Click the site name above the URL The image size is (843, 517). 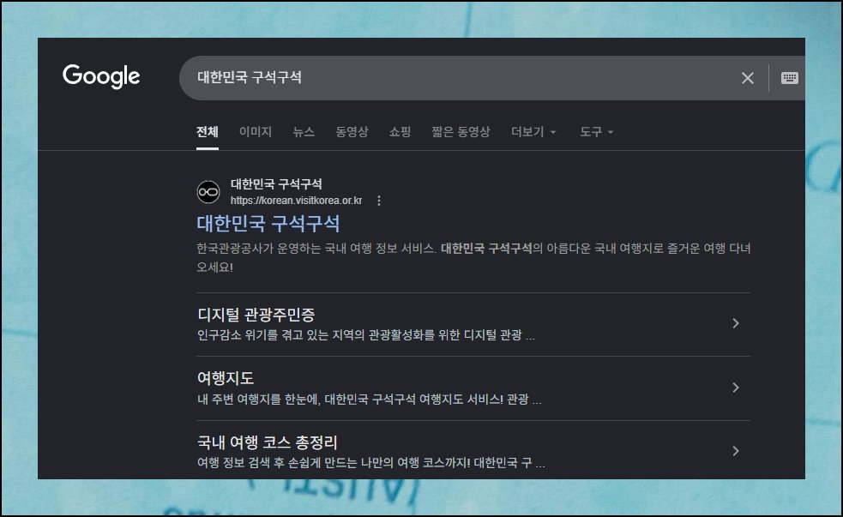276,184
